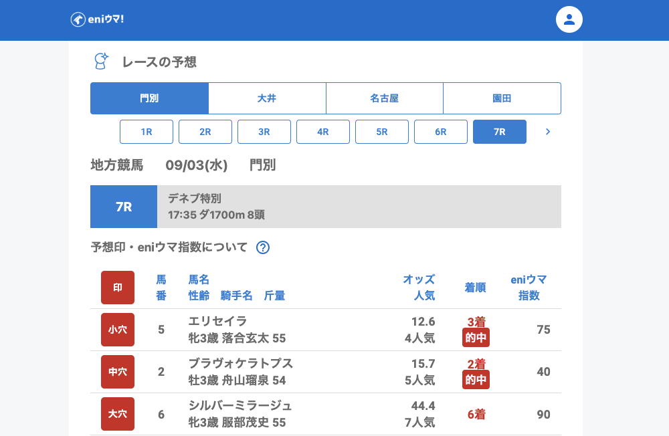Open the user account profile icon
Viewport: 669px width, 436px height.
click(x=569, y=19)
